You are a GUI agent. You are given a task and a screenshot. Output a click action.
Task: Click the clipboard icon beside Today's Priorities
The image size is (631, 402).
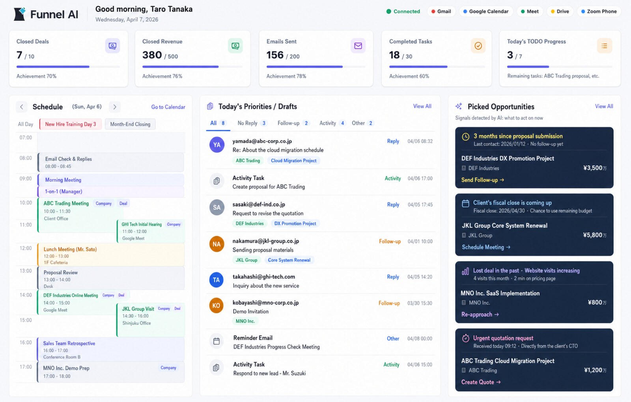[x=209, y=106]
